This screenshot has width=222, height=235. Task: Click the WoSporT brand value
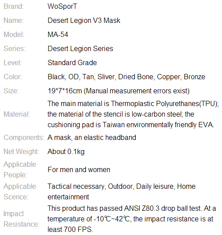(62, 7)
